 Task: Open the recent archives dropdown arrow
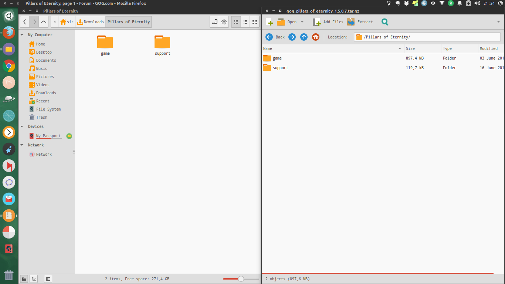click(302, 22)
